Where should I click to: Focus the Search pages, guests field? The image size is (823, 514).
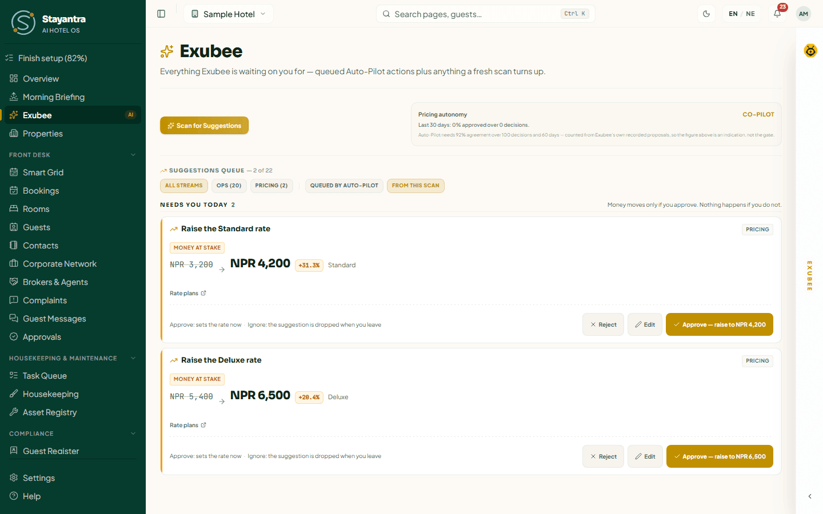point(486,14)
